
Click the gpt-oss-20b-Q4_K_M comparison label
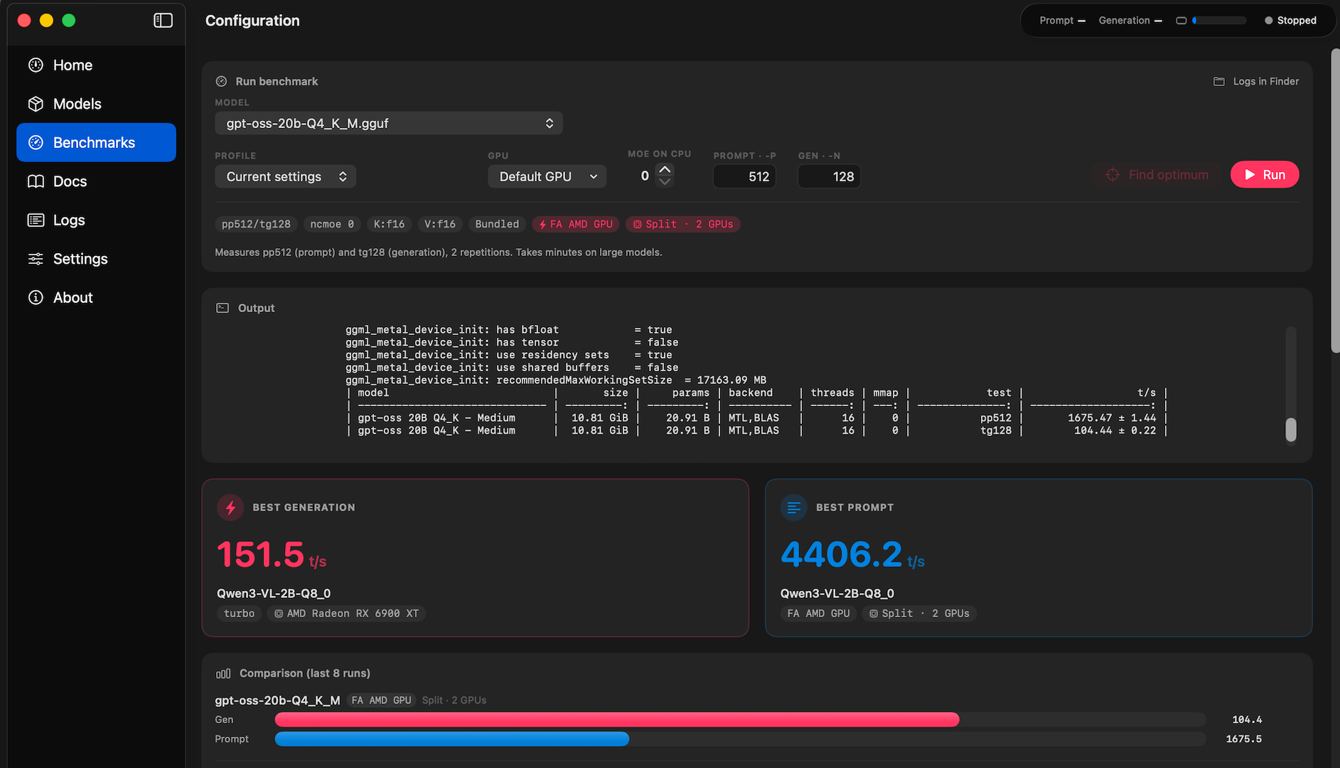tap(277, 700)
